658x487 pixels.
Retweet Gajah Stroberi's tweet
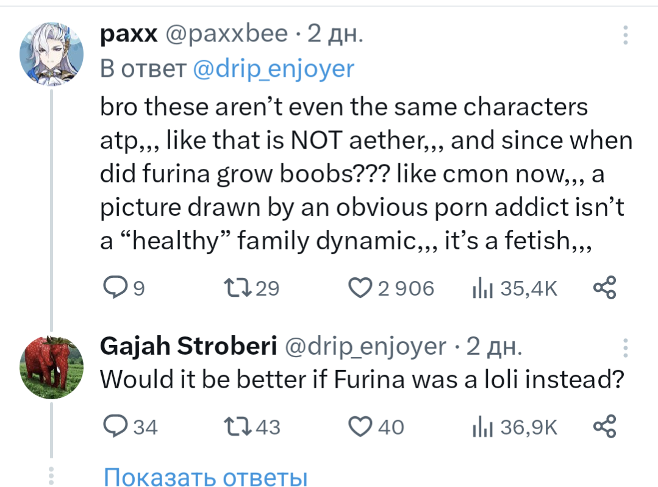(235, 427)
